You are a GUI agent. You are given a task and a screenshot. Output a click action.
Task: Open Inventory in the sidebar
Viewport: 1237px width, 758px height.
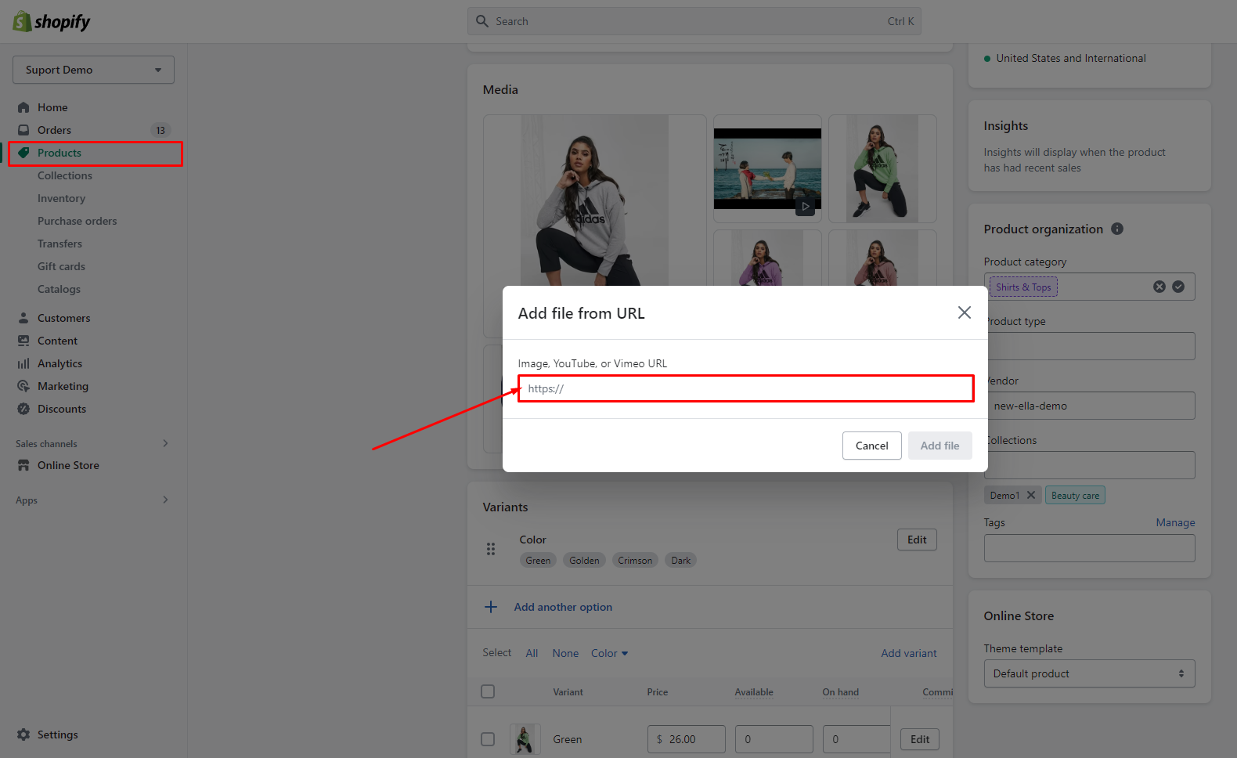[x=61, y=198]
